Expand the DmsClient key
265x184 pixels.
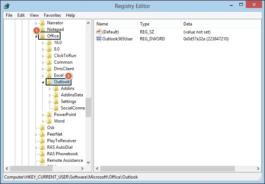[x=43, y=69]
